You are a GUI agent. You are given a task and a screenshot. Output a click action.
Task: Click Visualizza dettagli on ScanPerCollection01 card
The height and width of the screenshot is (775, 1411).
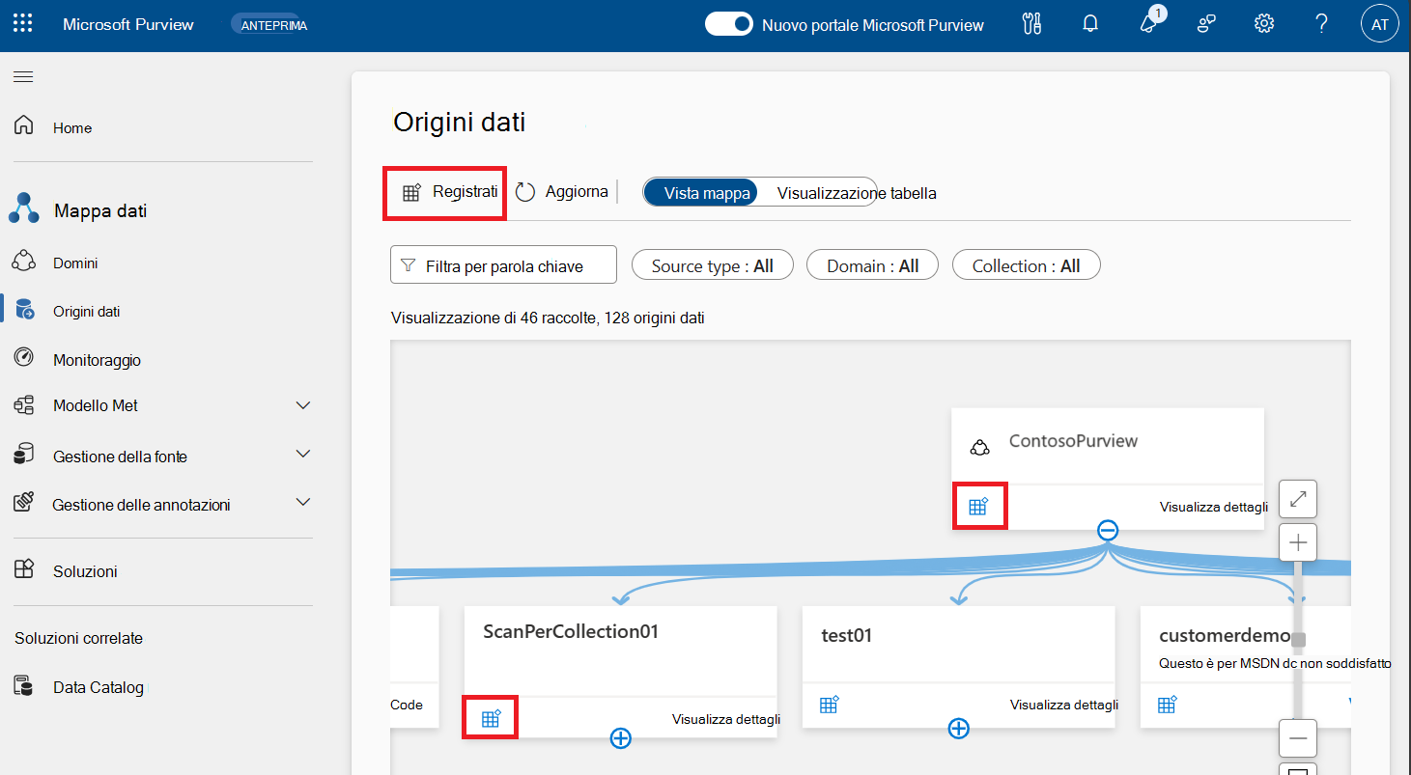pyautogui.click(x=726, y=719)
